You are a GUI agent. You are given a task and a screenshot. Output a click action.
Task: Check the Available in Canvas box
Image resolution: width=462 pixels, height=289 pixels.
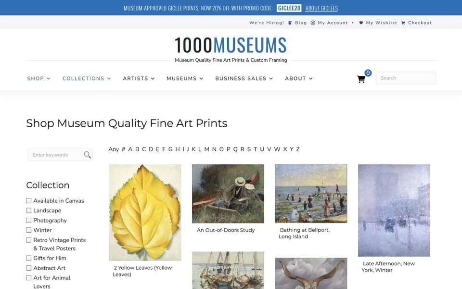click(x=28, y=200)
